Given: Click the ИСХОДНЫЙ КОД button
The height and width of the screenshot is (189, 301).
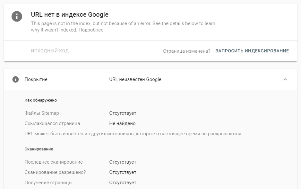Looking at the screenshot, I should coord(50,51).
